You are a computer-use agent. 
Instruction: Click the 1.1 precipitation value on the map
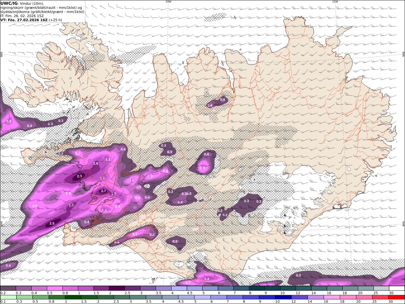(x=108, y=160)
